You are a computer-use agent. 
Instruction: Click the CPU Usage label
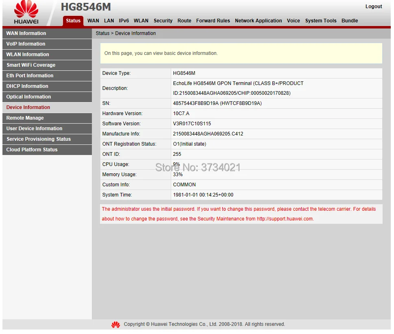[115, 164]
